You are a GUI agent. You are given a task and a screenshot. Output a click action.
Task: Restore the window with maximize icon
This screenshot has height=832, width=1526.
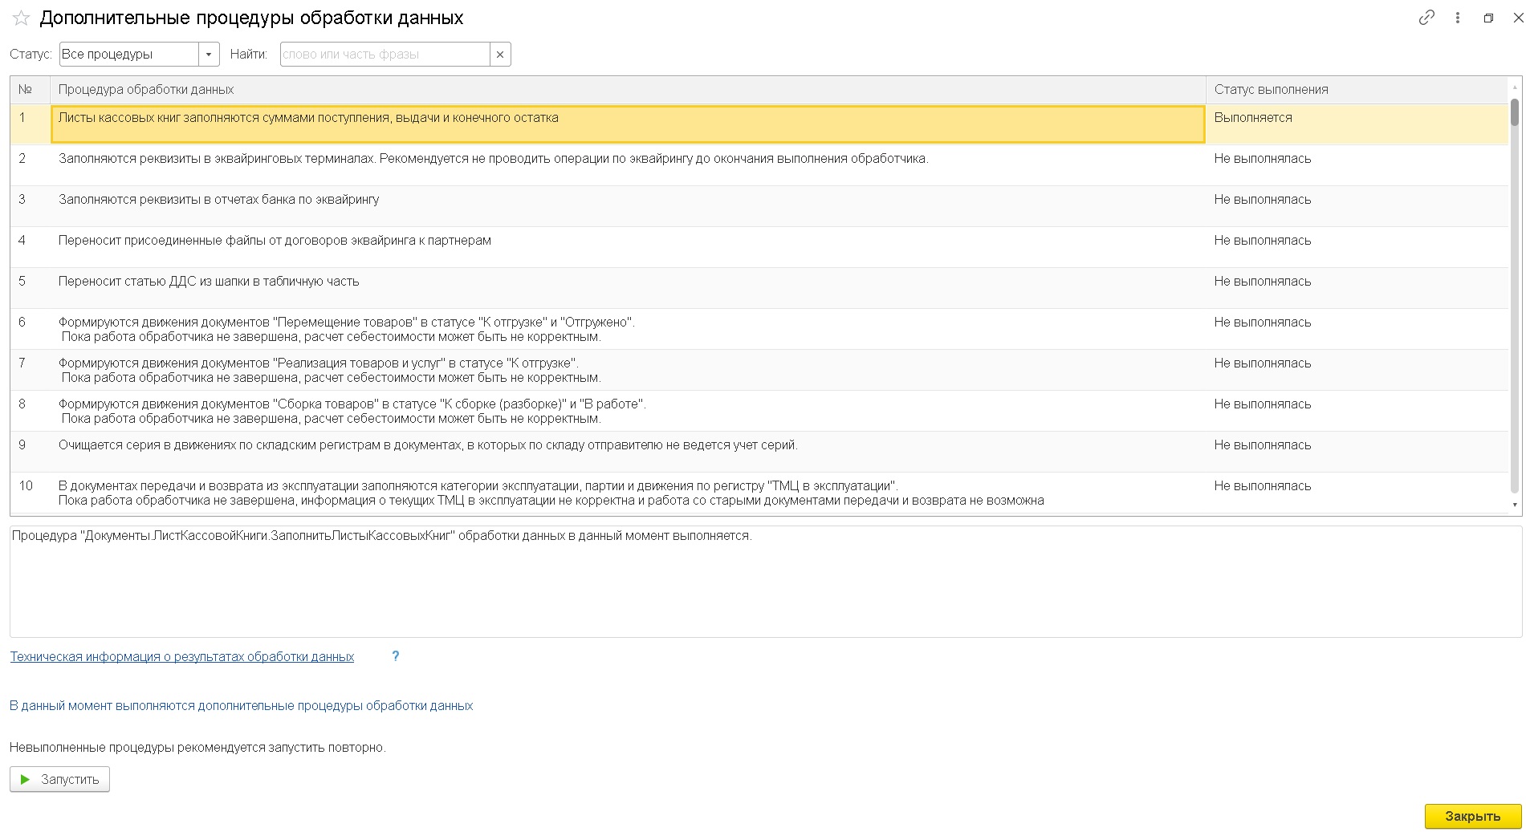coord(1488,18)
